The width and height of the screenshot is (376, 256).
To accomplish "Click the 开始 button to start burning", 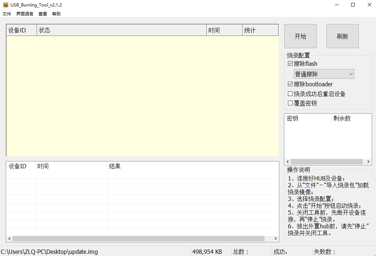I will click(x=300, y=36).
